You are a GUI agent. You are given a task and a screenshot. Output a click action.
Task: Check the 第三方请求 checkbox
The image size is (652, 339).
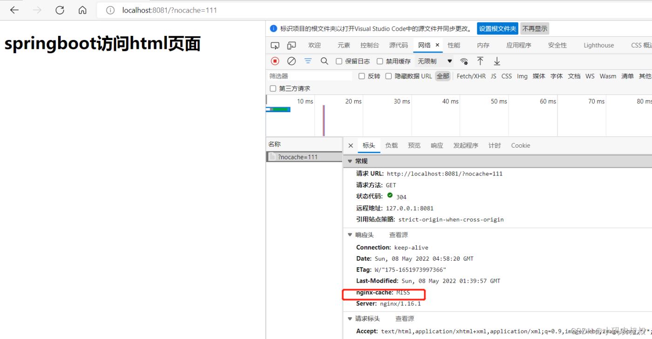273,88
